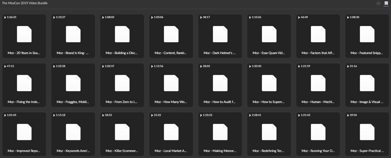Open file icon for Moz - Keywords Aren'...
Viewport: 391px width, 158px height.
point(73,132)
